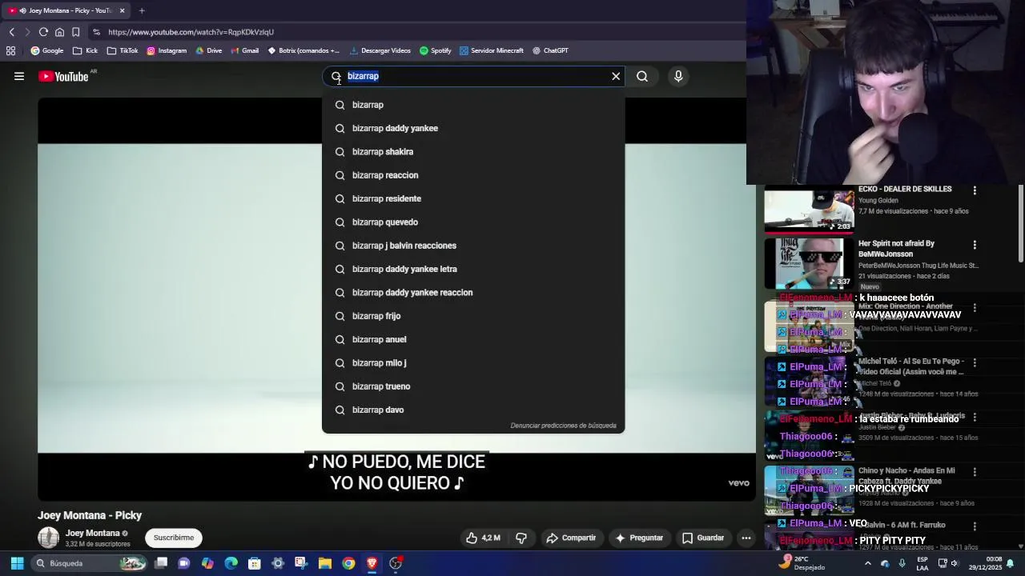
Task: Subscribe with the Suscribirme button
Action: 174,538
